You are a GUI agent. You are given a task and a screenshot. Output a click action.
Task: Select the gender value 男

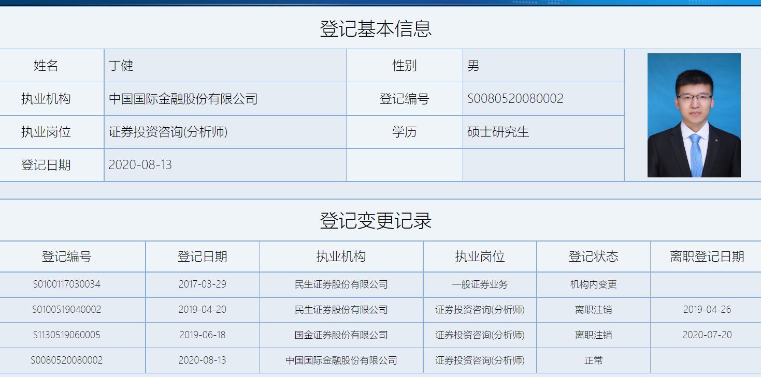coord(473,66)
